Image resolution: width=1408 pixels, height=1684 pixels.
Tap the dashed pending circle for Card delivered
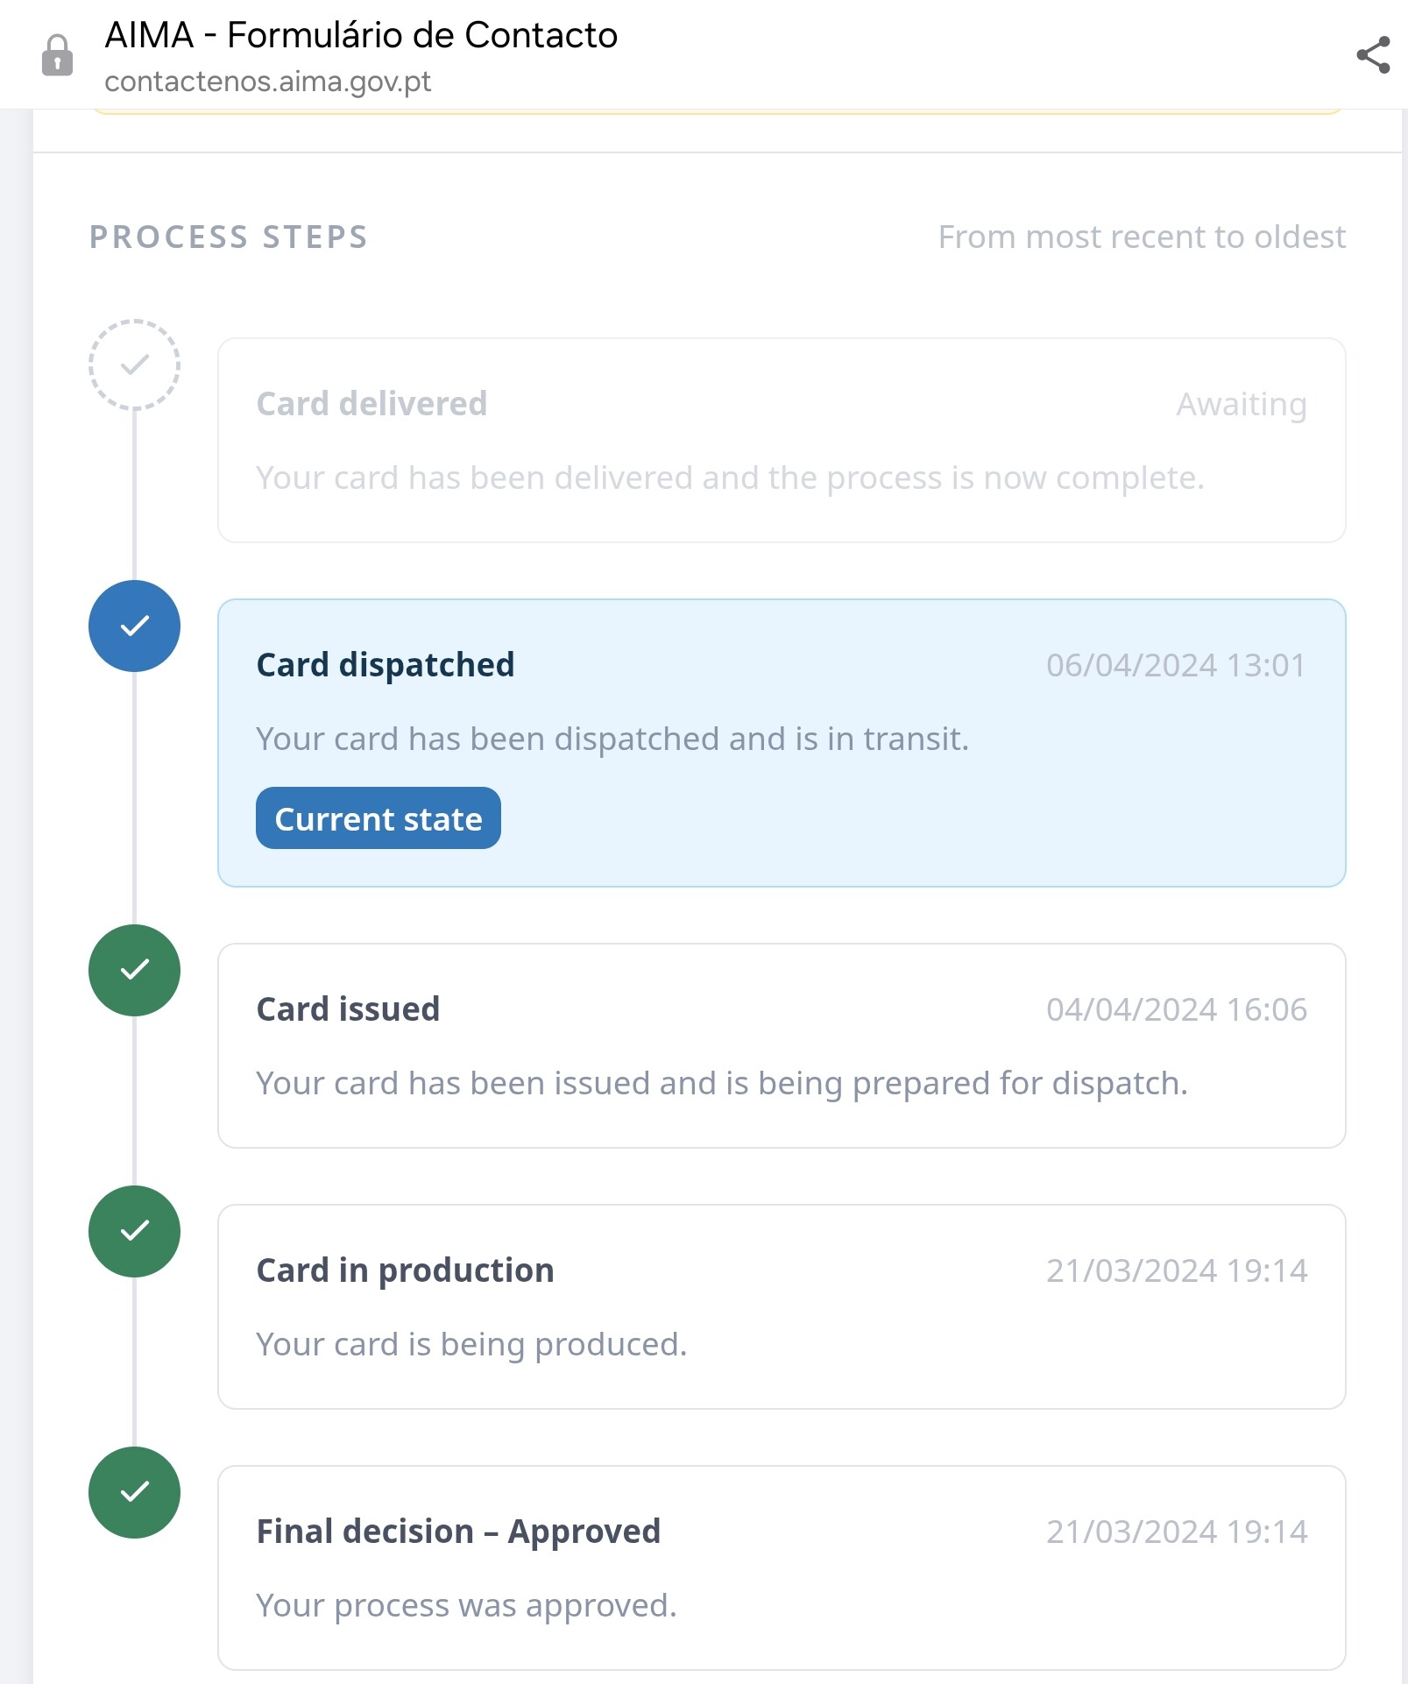point(134,364)
